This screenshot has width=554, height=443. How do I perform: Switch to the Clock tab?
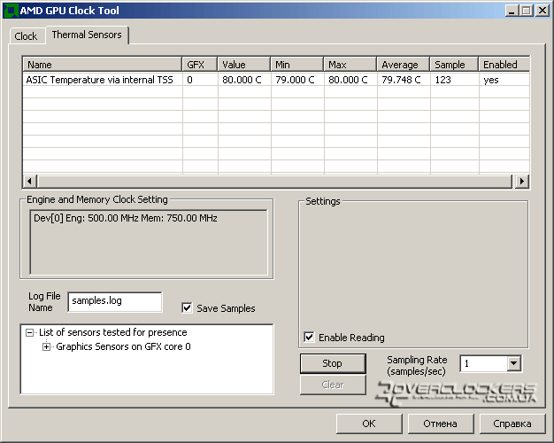coord(26,36)
